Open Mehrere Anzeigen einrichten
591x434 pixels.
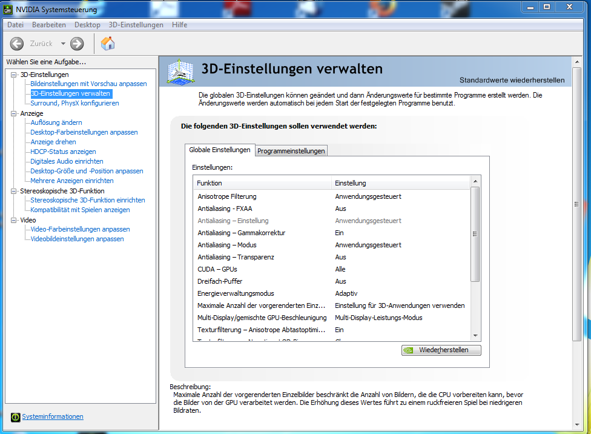click(x=72, y=181)
